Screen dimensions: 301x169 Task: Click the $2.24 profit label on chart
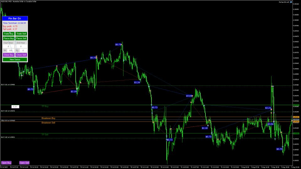pyautogui.click(x=137, y=82)
